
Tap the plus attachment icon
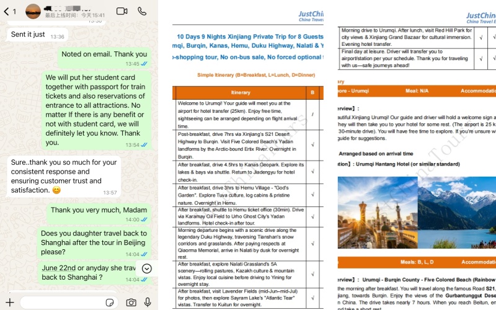pyautogui.click(x=10, y=303)
